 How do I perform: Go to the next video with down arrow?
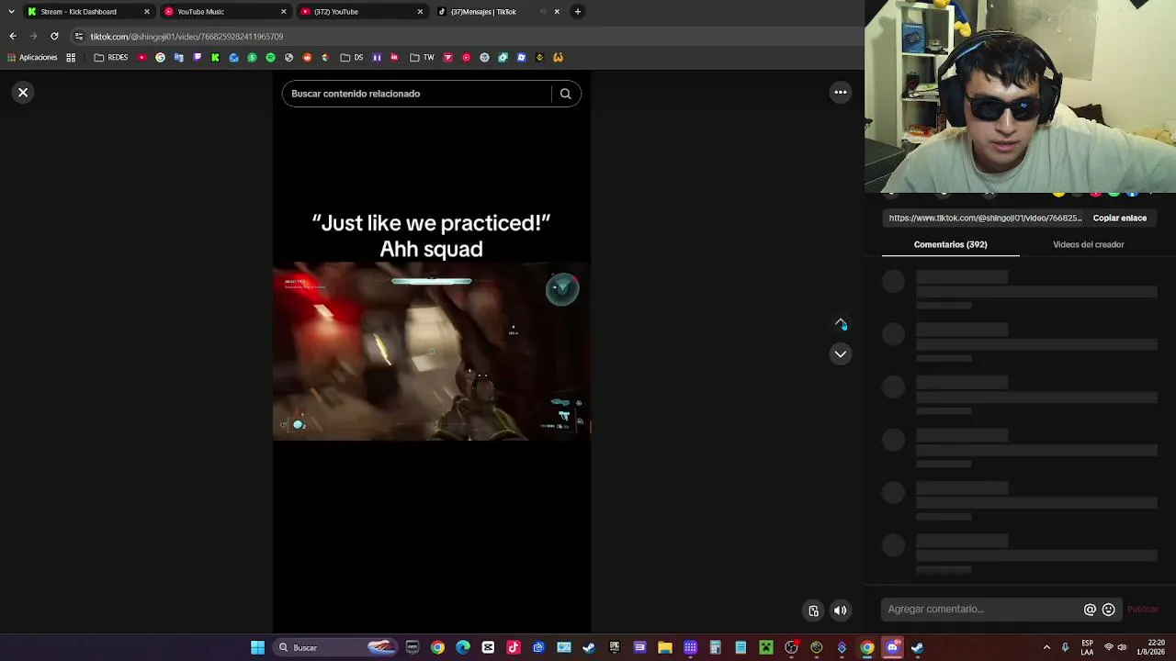click(x=840, y=353)
